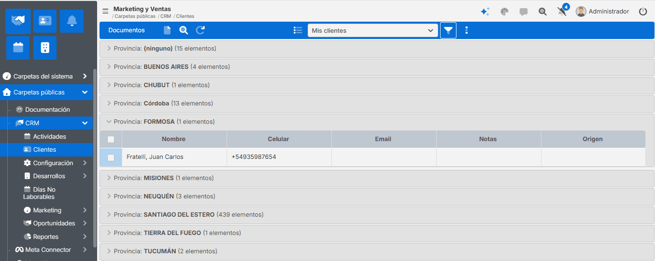
Task: Click phone number +54935987654
Action: pyautogui.click(x=254, y=157)
